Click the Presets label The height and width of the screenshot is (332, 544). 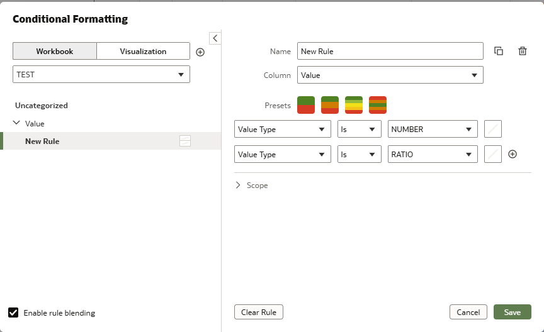(x=278, y=106)
